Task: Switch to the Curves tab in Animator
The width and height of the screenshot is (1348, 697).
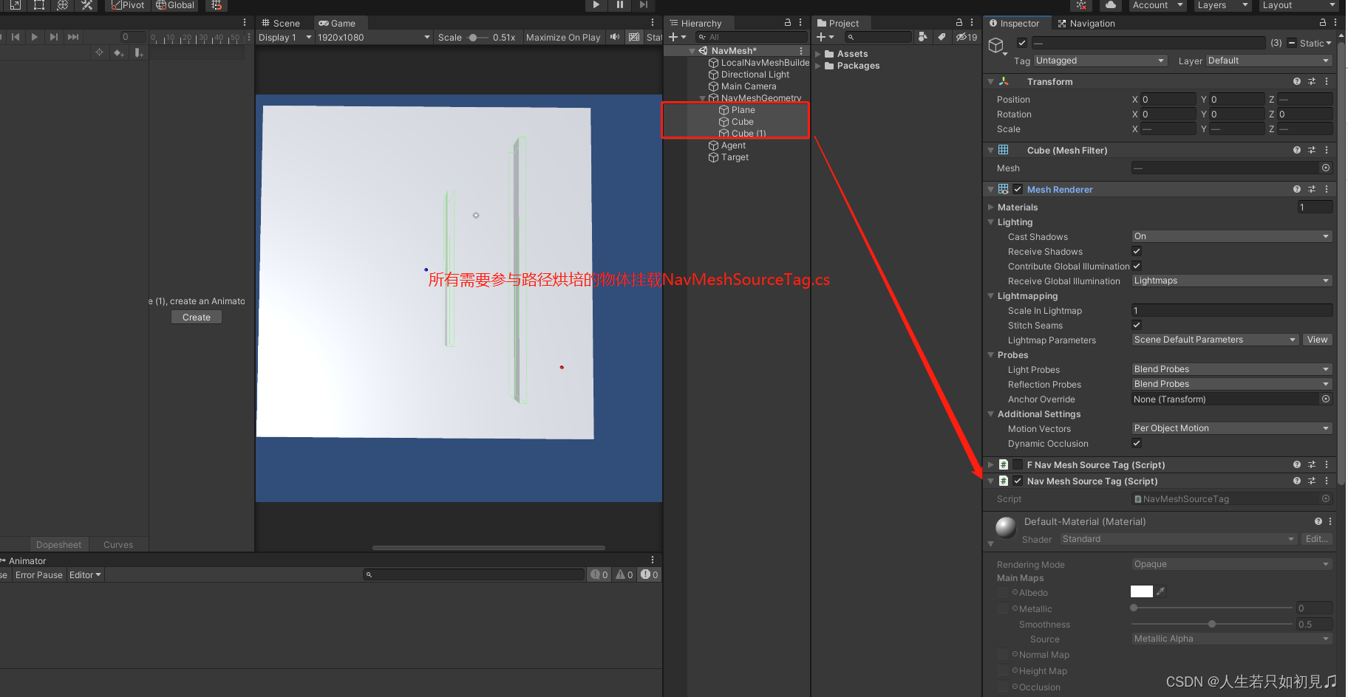Action: (118, 544)
